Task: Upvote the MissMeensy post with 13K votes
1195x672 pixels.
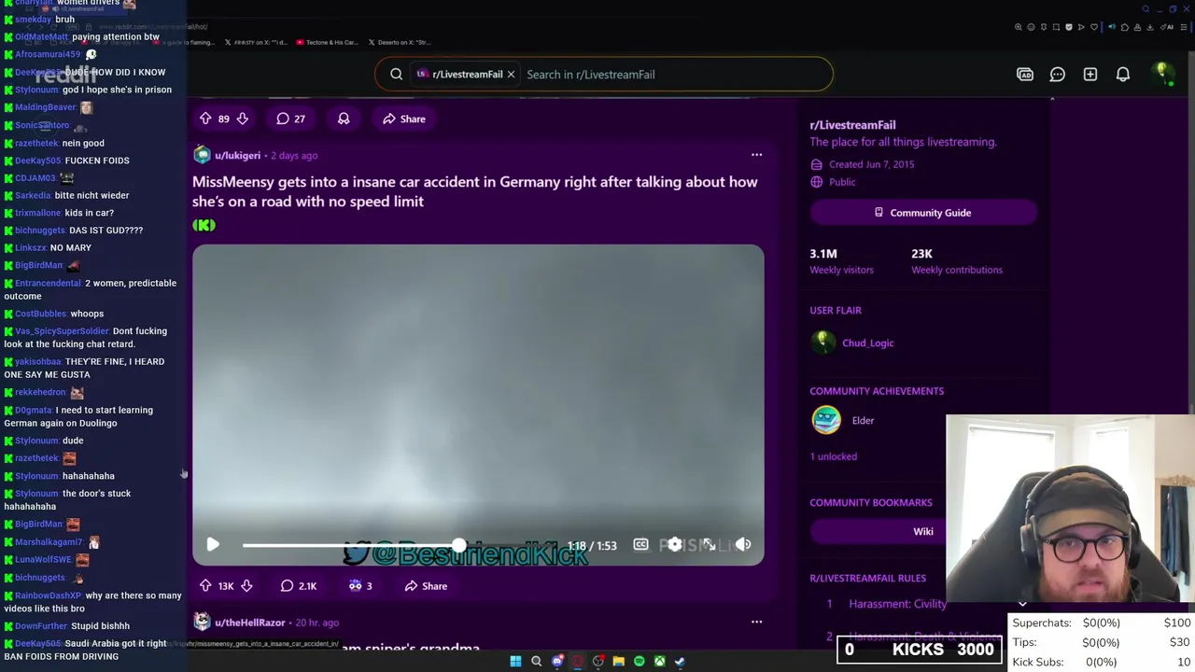Action: tap(205, 586)
